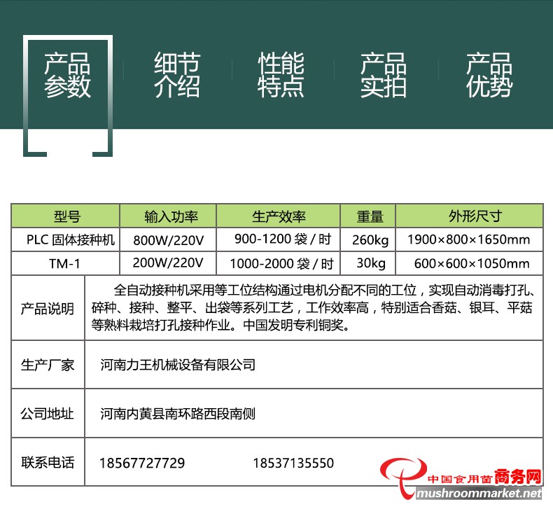The height and width of the screenshot is (509, 553).
Task: Click the 联系电话 row label
Action: (x=48, y=463)
